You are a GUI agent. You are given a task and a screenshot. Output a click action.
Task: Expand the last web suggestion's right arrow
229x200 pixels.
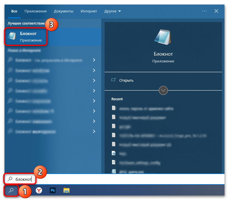coord(94,132)
